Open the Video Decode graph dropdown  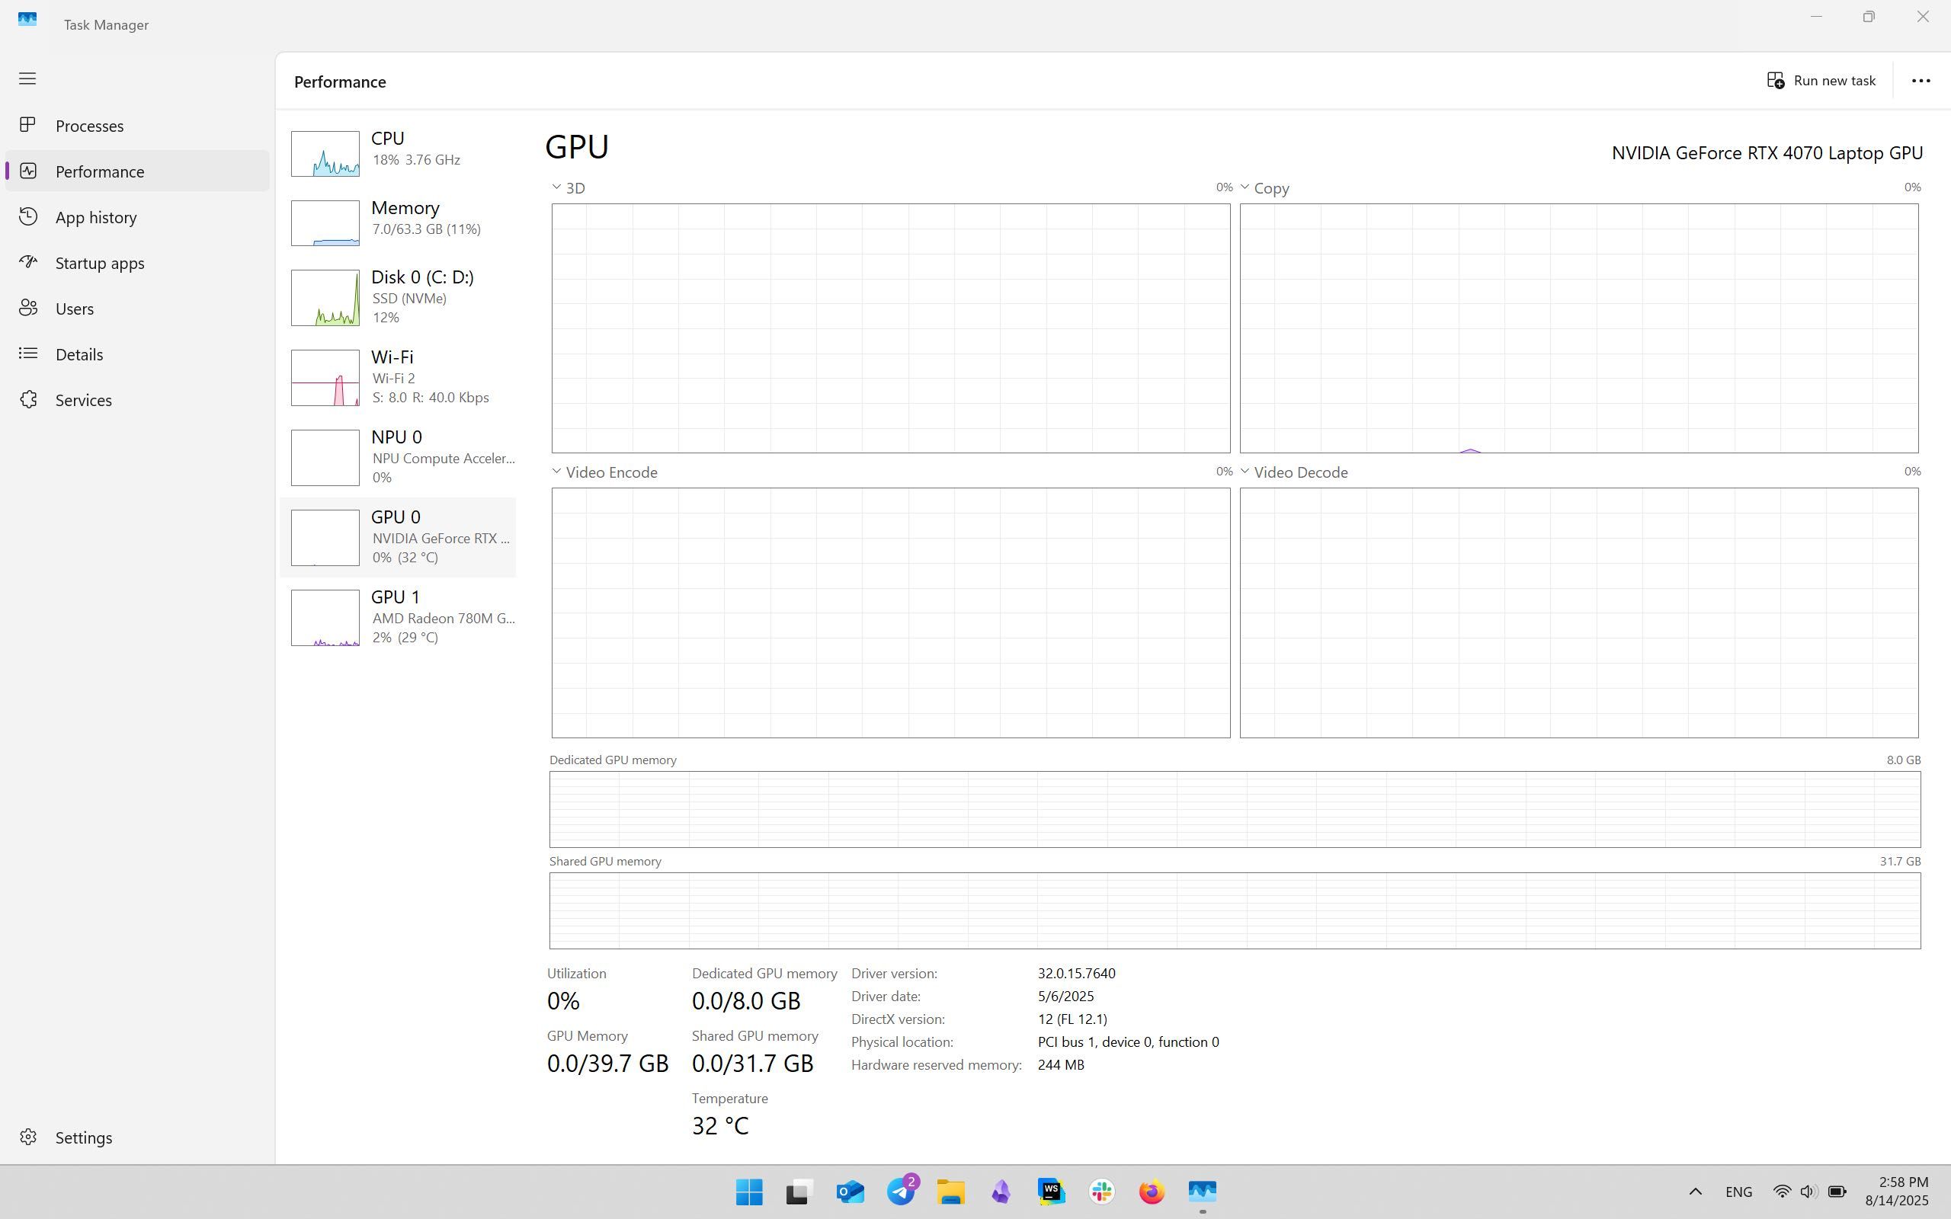[x=1245, y=471]
